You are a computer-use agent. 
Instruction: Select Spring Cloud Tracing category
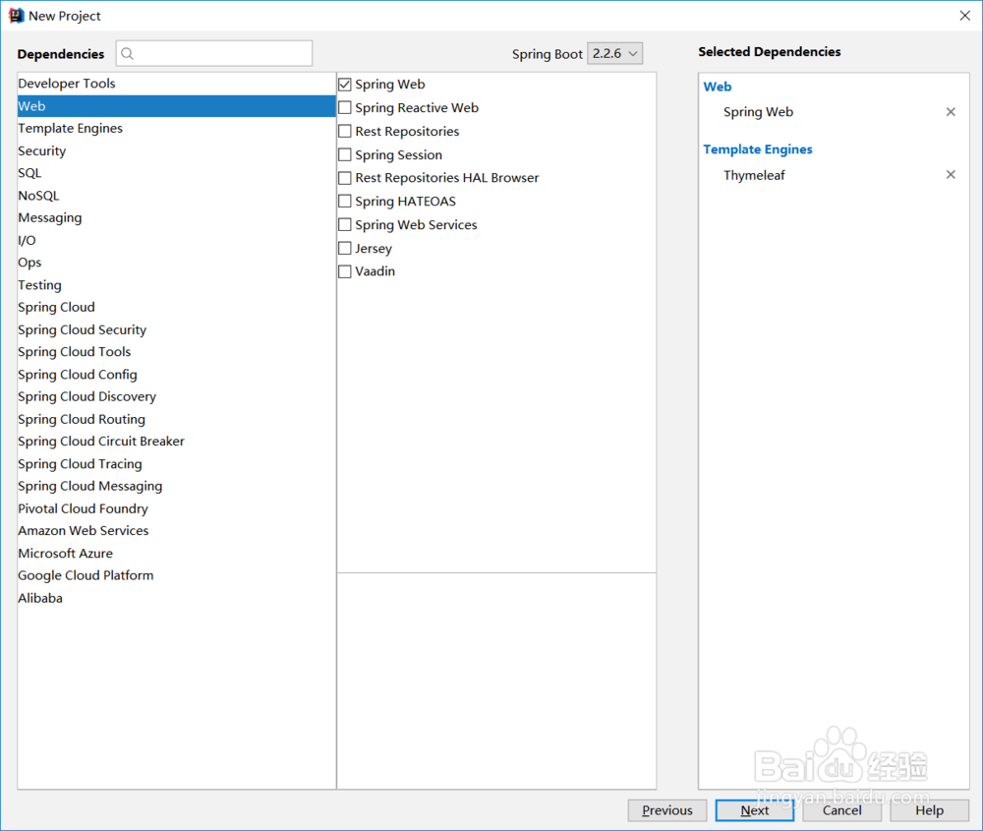(177, 464)
